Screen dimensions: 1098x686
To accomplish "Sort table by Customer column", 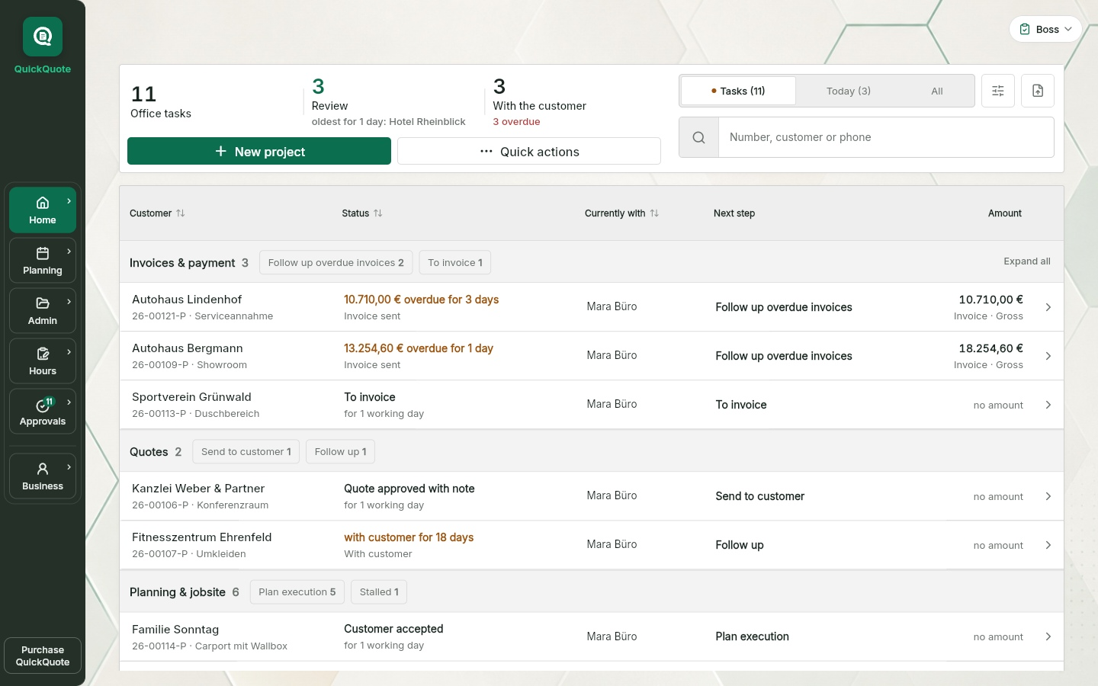I will [x=157, y=213].
